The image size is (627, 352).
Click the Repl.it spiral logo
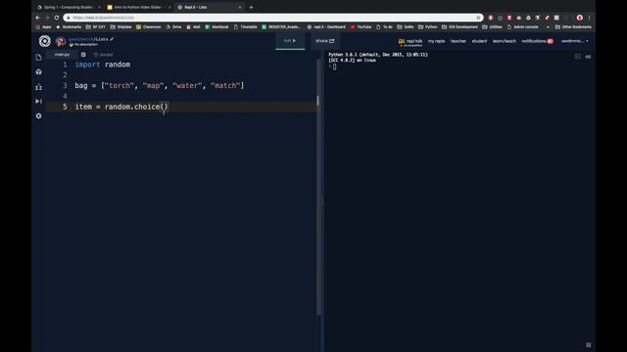44,41
